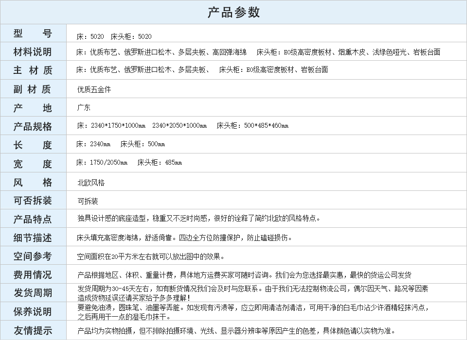
Task: Click the 主材质 value ending with 岩板台面
Action: (x=202, y=69)
